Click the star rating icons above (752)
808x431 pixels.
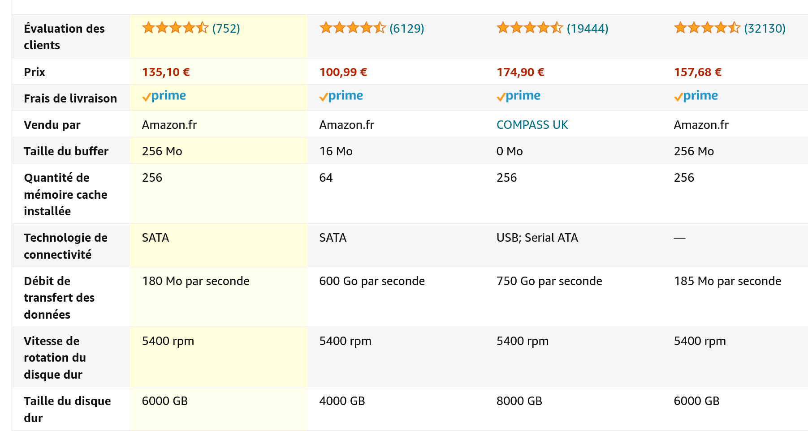tap(175, 28)
